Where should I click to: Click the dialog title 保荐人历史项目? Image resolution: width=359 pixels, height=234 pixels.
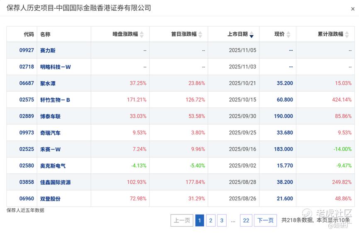pyautogui.click(x=30, y=8)
